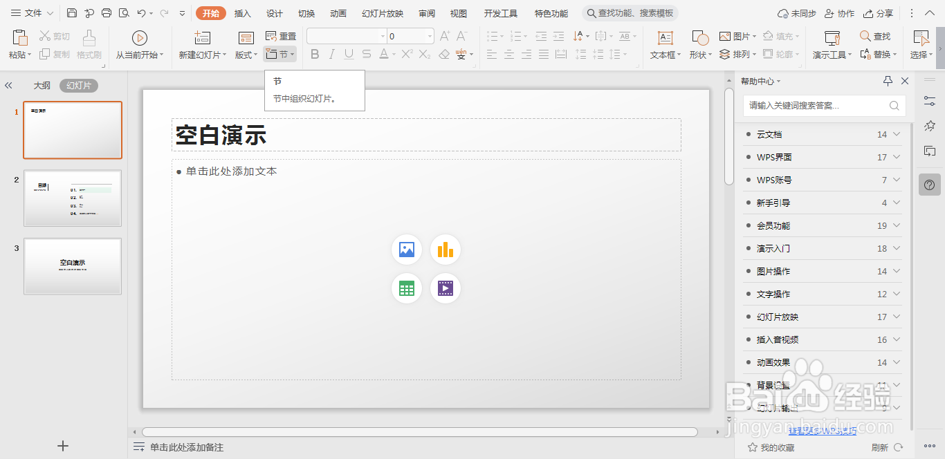The height and width of the screenshot is (459, 945).
Task: Insert chart via placeholder bar chart icon
Action: (446, 250)
